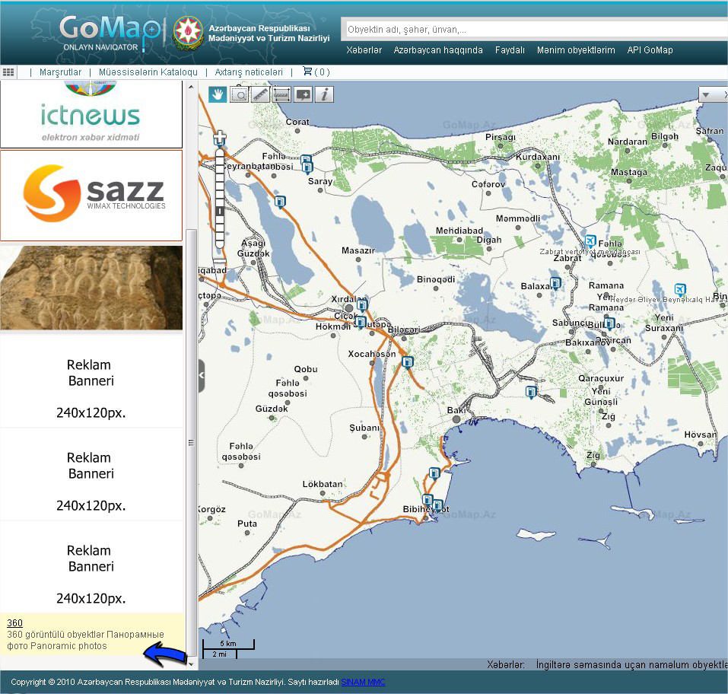Open the shopping cart icon
The height and width of the screenshot is (694, 728).
(307, 72)
